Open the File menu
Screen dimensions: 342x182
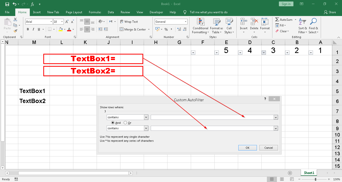tap(7, 12)
